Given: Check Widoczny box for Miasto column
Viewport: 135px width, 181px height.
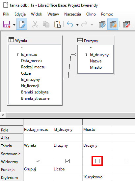Looking at the screenshot, I should coord(97,161).
